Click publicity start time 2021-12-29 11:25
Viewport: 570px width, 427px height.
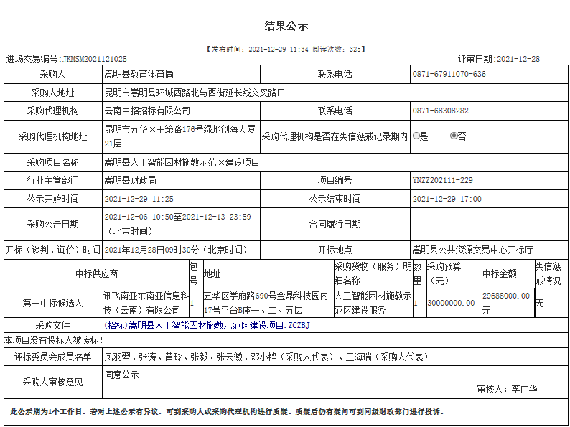click(x=139, y=199)
